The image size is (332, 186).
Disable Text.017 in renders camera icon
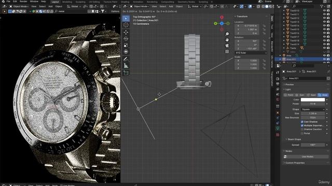(328, 37)
